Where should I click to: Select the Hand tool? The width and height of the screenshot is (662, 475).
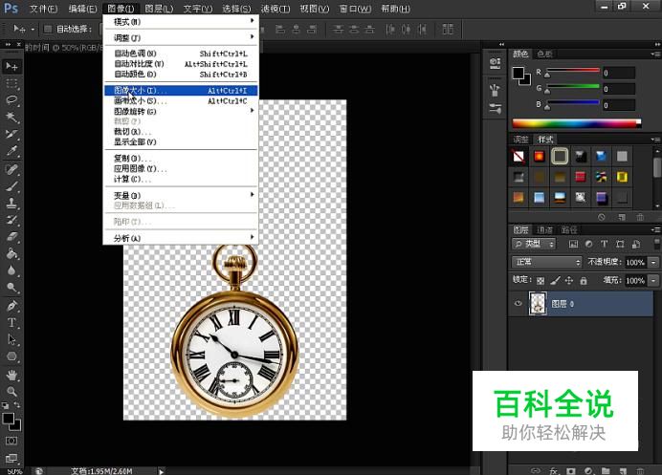click(11, 375)
